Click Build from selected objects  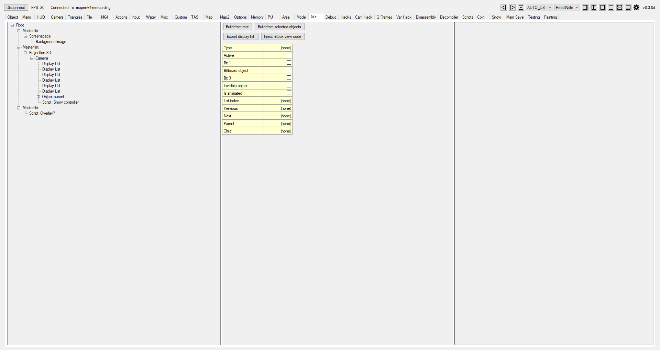pos(279,27)
